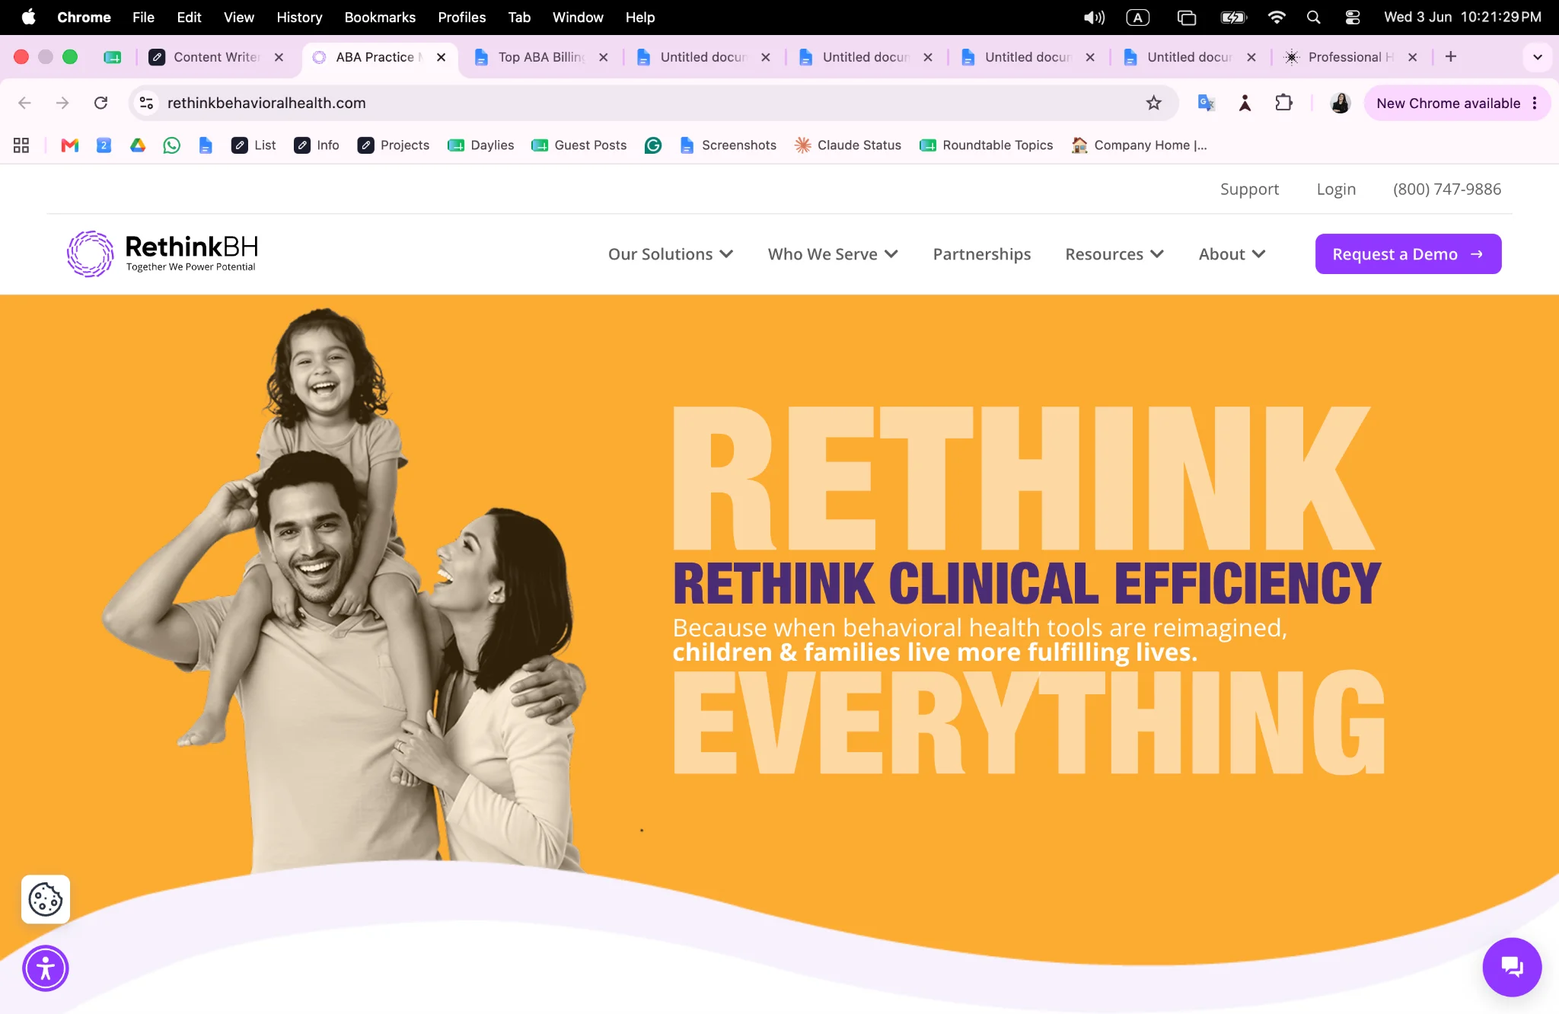The height and width of the screenshot is (1014, 1559).
Task: Open Spotlight search icon
Action: tap(1313, 17)
